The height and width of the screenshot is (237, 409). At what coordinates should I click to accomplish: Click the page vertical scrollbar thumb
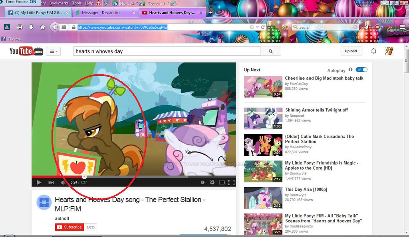point(406,61)
